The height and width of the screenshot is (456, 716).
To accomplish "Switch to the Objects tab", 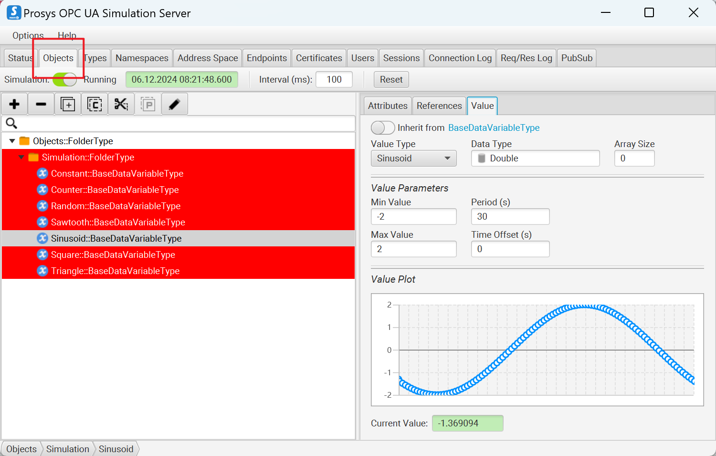I will click(58, 58).
